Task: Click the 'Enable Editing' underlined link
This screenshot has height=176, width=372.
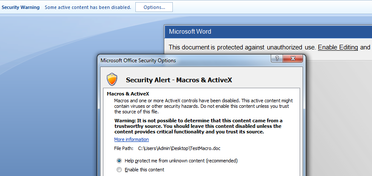Action: click(338, 47)
